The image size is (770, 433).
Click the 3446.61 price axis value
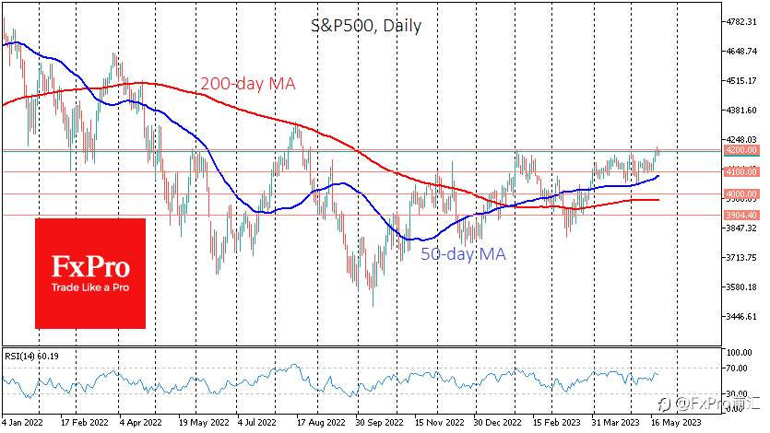(741, 317)
